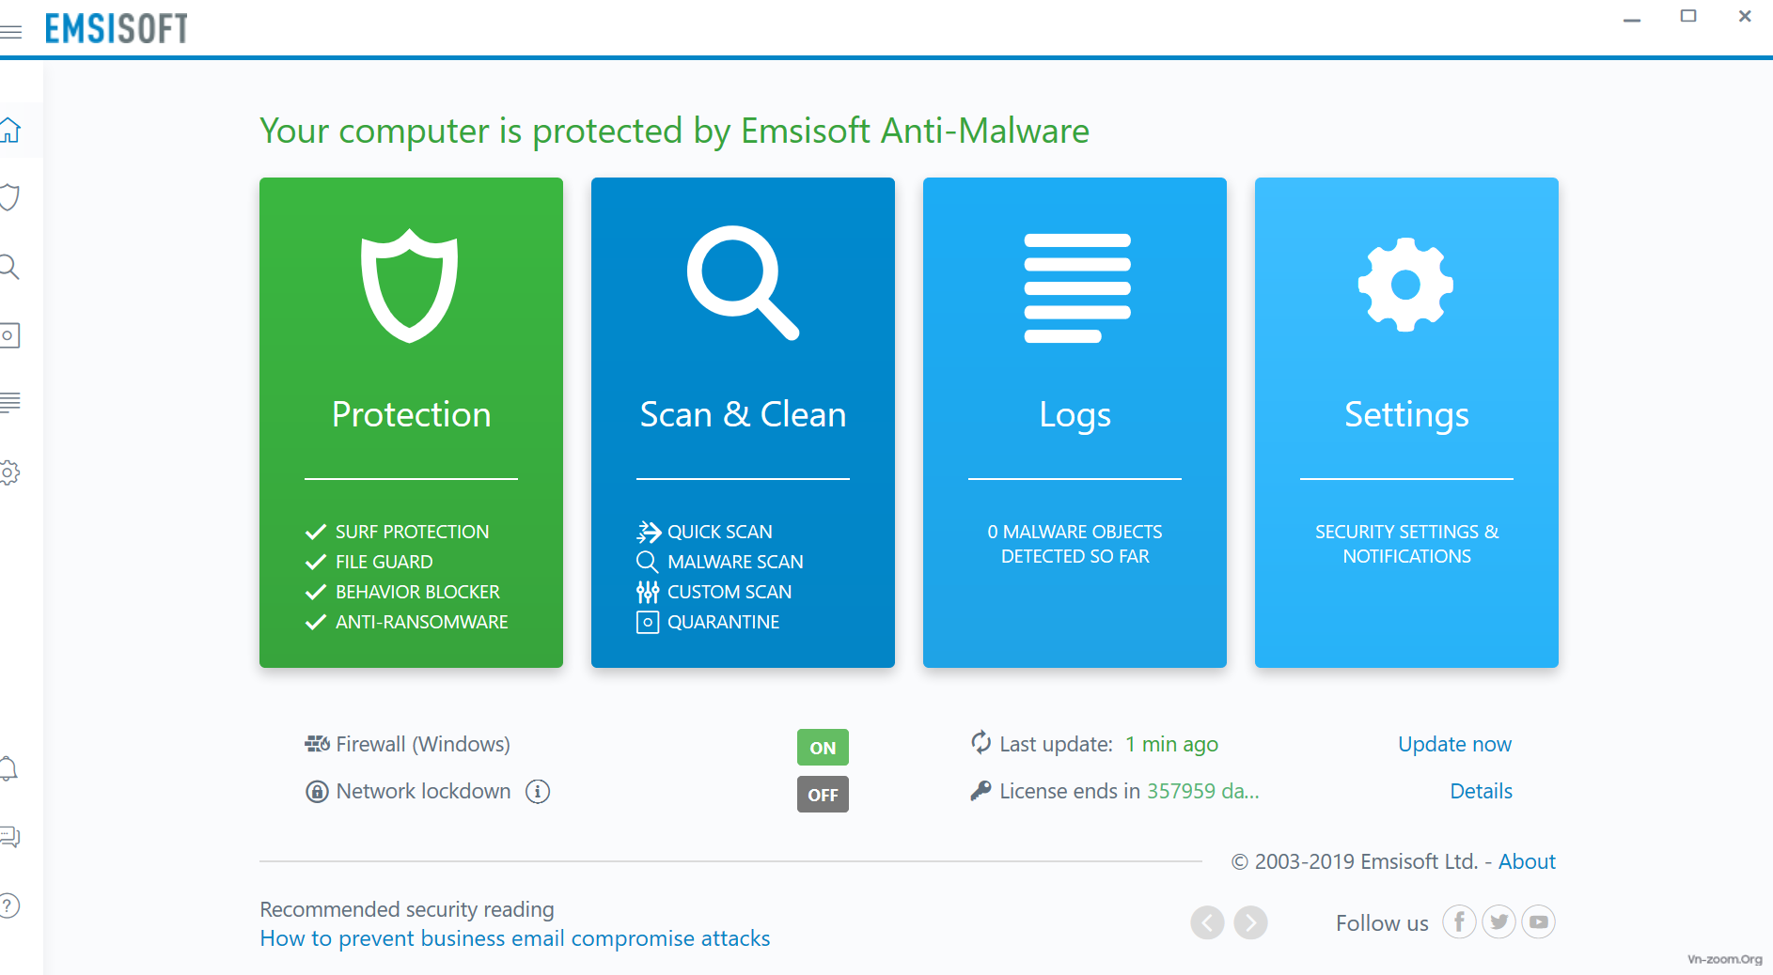Select Custom Scan in the Scan & Clean tile
Screen dimensions: 1773x975
click(729, 592)
